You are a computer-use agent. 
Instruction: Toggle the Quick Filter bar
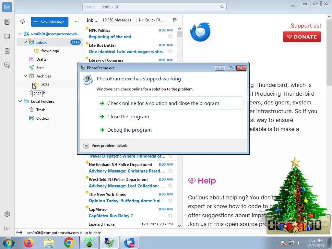point(151,20)
